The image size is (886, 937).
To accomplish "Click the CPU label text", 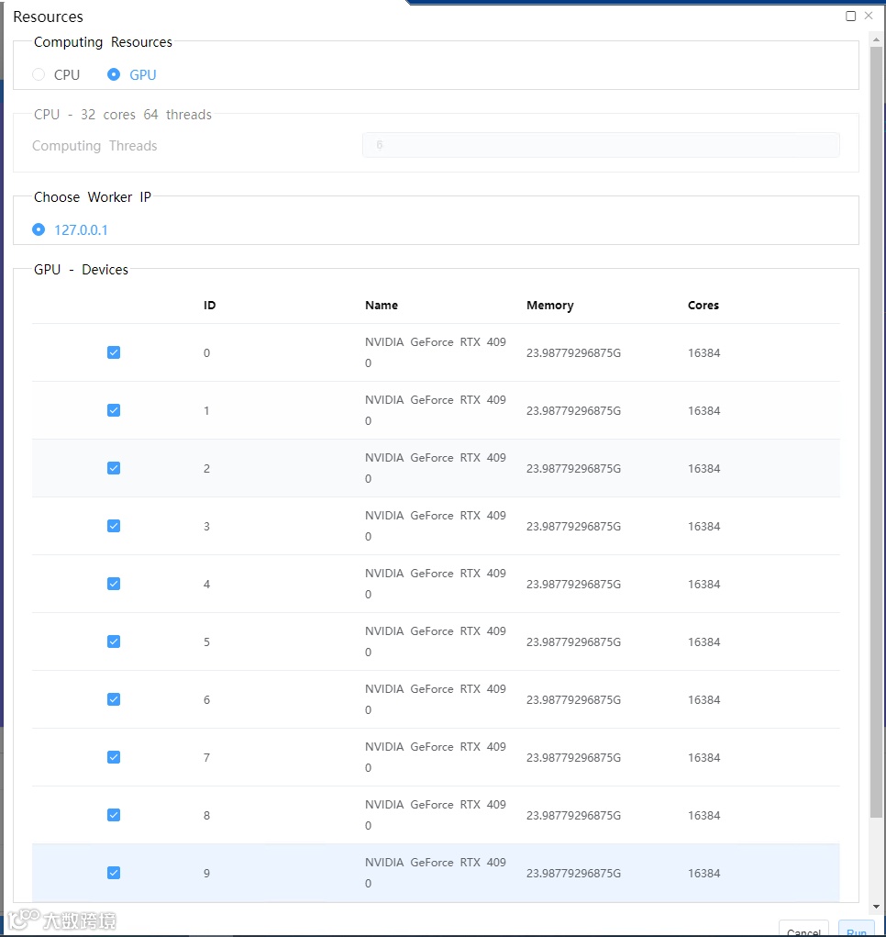I will [67, 74].
